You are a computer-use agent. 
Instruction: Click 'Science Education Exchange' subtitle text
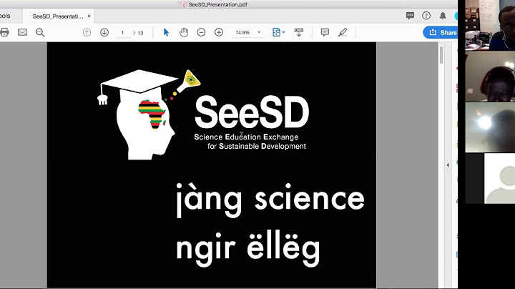click(x=246, y=137)
